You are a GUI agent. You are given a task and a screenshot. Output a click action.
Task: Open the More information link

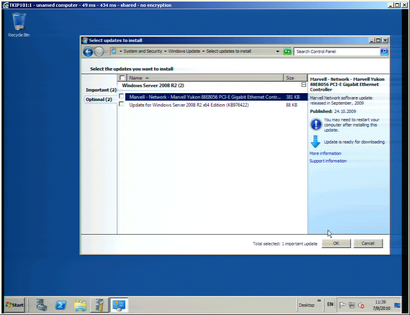pyautogui.click(x=325, y=153)
